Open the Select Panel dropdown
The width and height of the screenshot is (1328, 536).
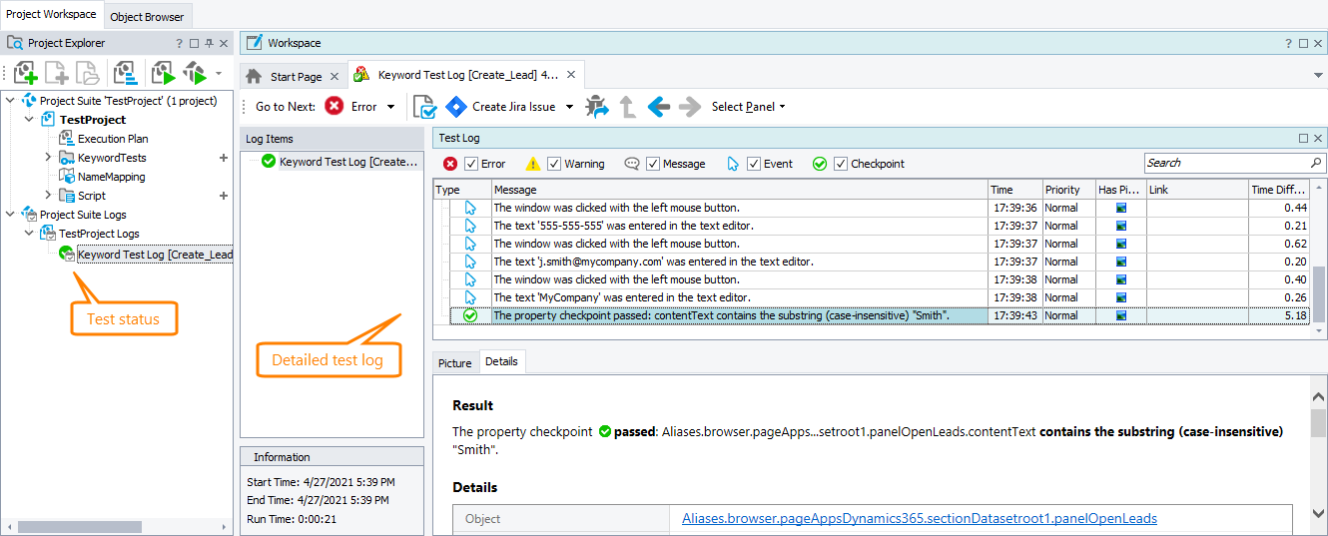coord(748,107)
